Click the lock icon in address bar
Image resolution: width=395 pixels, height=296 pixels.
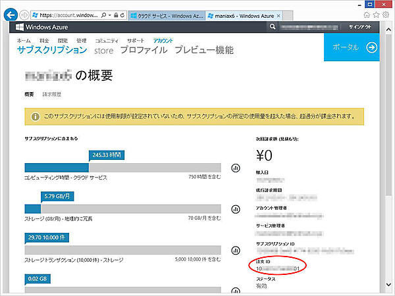pyautogui.click(x=115, y=14)
